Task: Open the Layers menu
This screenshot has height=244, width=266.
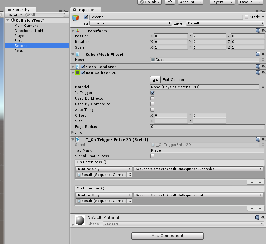Action: click(222, 2)
